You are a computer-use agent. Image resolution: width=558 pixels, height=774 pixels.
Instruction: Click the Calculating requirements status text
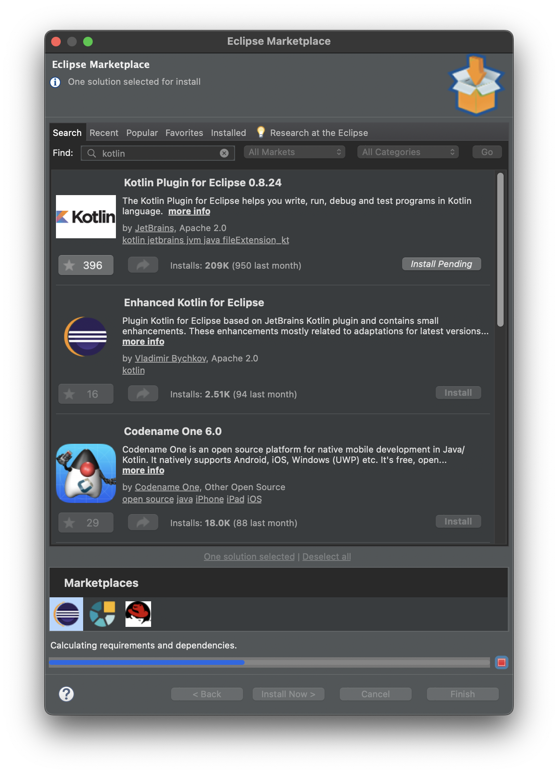coord(143,645)
